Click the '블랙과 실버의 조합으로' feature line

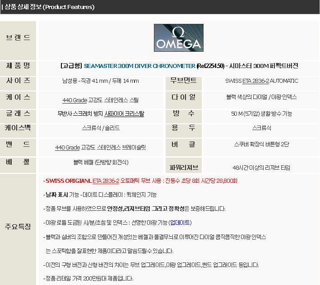154,237
